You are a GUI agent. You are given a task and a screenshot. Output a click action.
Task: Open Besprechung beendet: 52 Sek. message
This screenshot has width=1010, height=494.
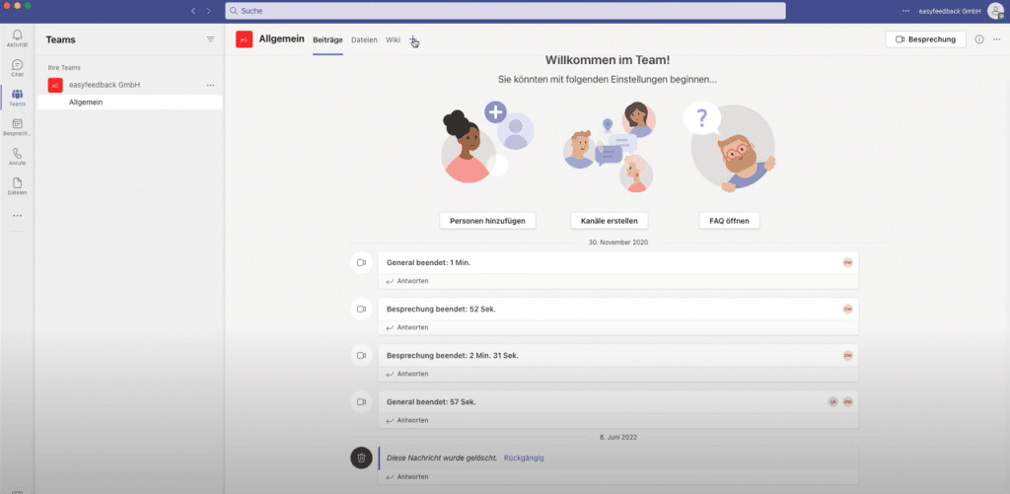(618, 310)
